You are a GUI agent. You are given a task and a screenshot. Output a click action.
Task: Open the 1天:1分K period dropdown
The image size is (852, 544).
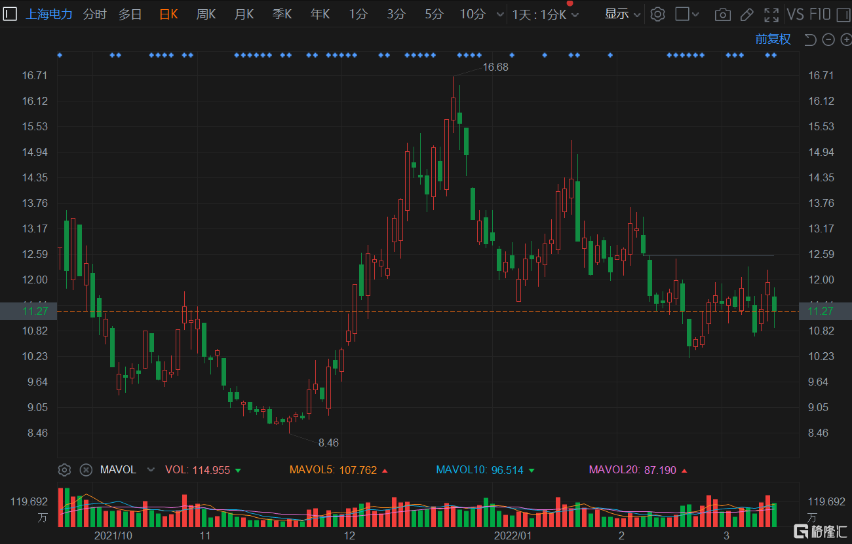(x=545, y=14)
